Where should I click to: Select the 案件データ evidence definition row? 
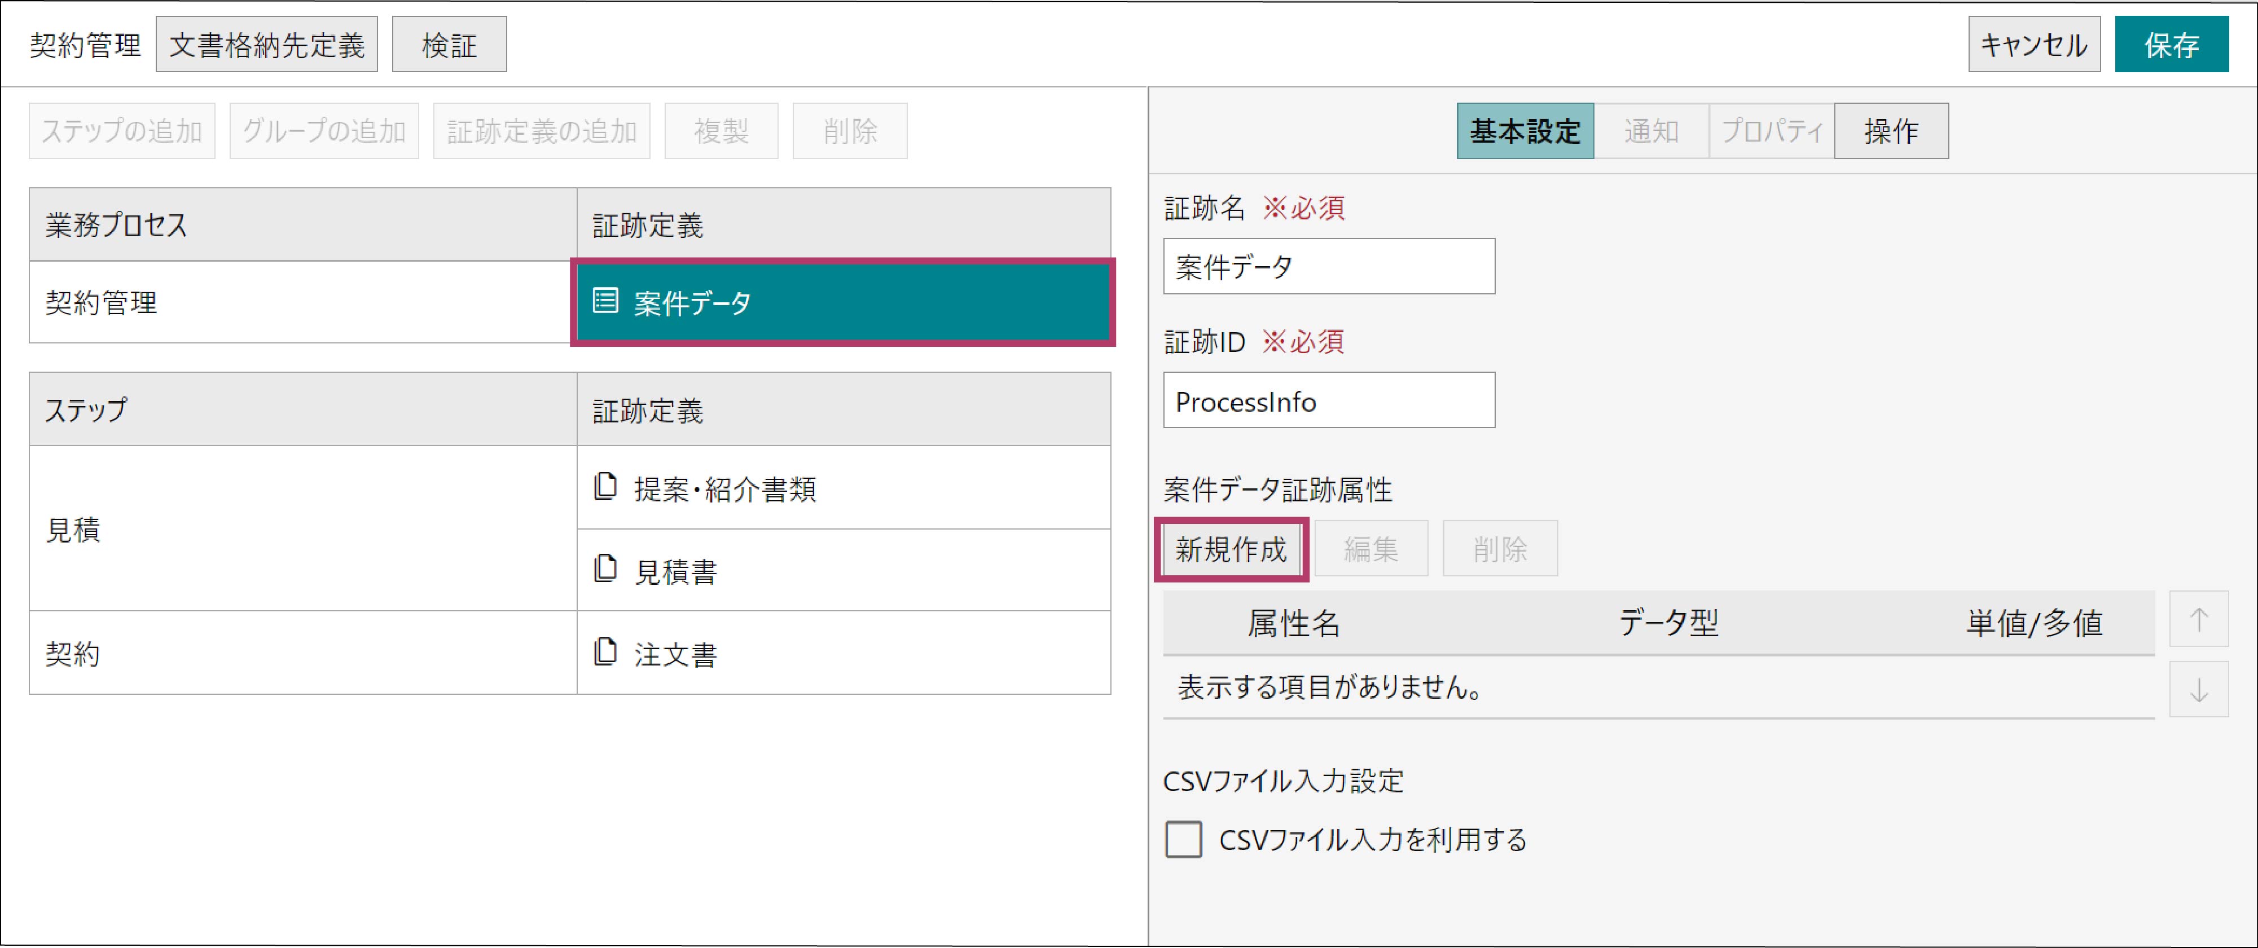[x=844, y=302]
